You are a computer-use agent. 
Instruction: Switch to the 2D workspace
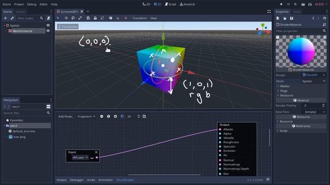(146, 4)
